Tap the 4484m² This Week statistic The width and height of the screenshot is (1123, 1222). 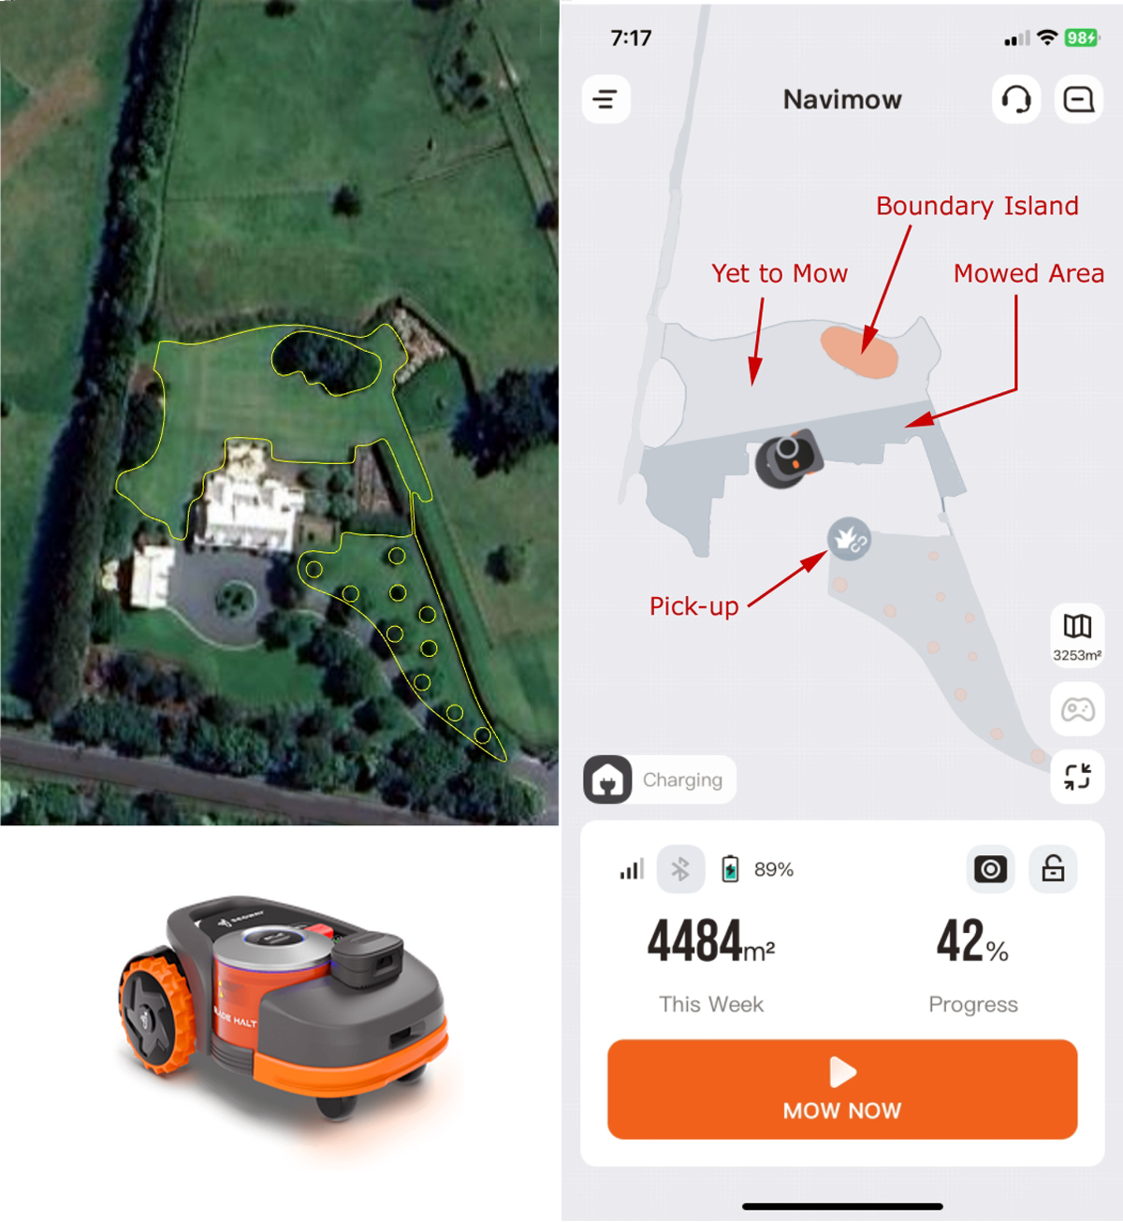click(x=711, y=965)
